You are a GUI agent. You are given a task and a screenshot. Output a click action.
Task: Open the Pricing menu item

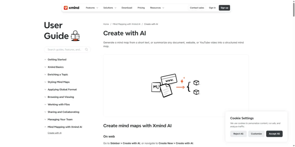[141, 8]
